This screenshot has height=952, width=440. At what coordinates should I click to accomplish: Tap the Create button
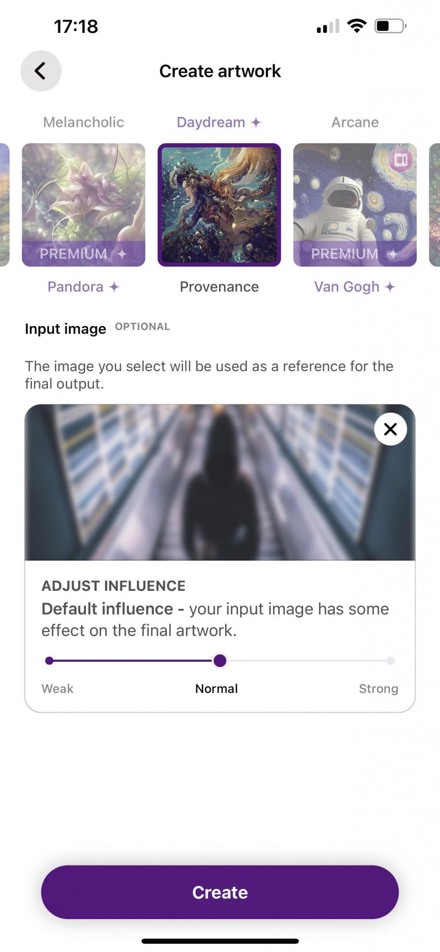click(x=220, y=892)
